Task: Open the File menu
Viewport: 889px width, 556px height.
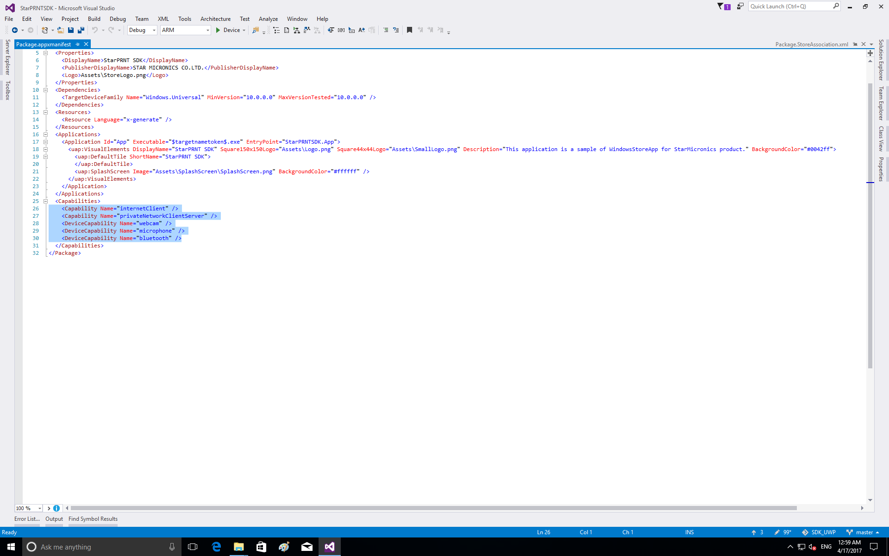Action: (x=9, y=19)
